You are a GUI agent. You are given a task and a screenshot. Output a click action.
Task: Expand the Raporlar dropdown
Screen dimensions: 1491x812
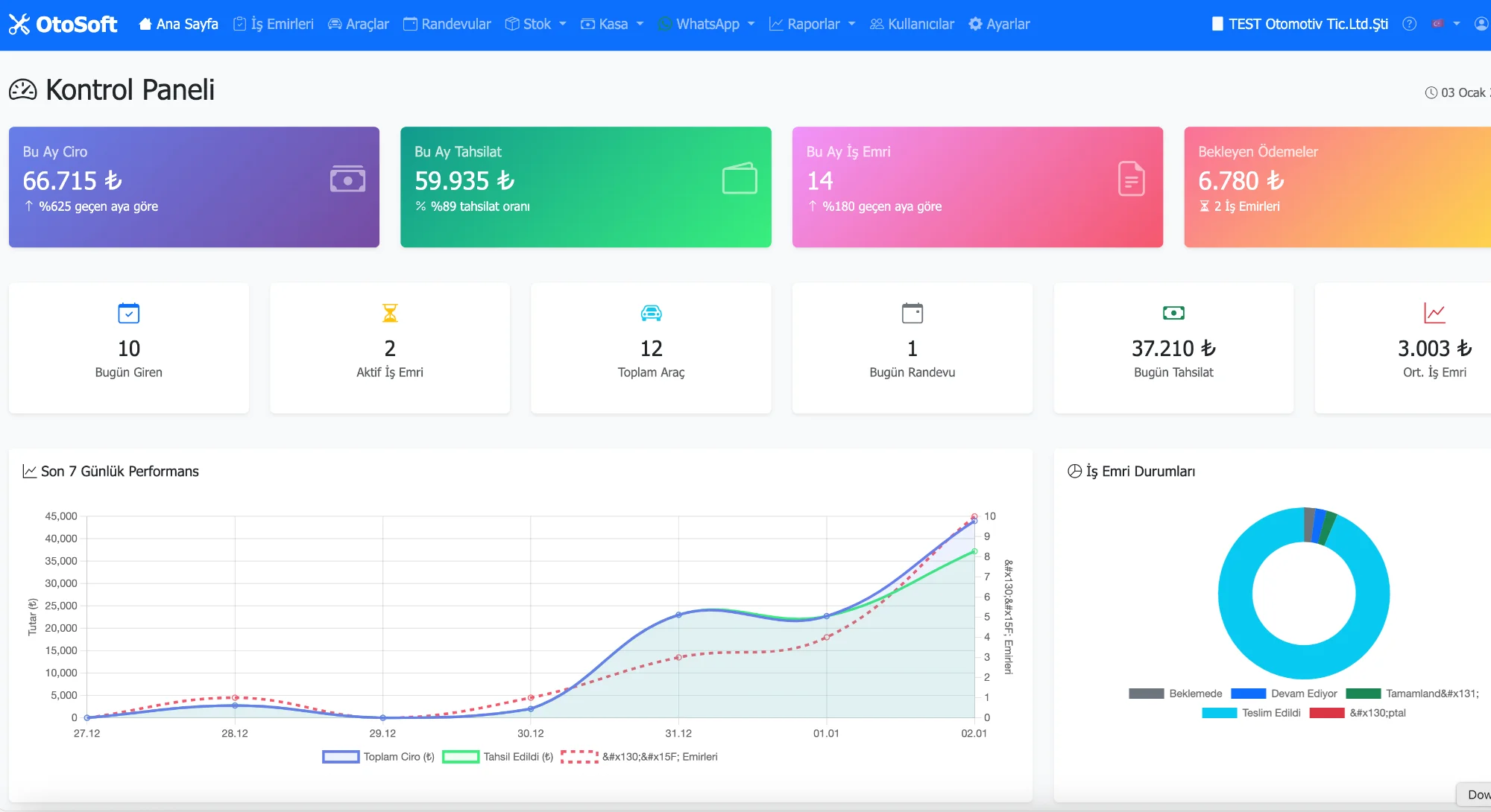click(812, 24)
